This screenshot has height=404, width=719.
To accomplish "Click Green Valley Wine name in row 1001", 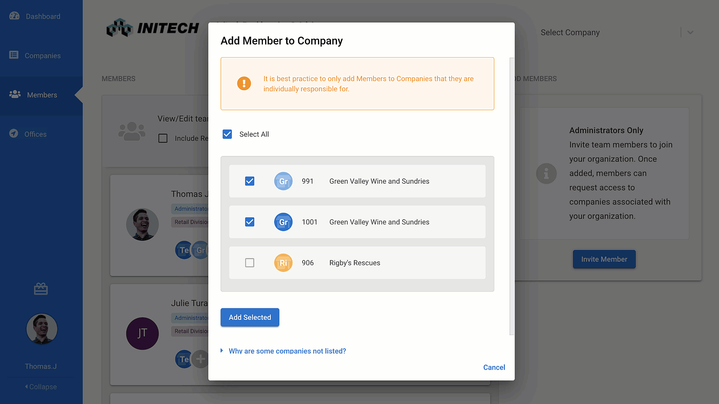I will coord(379,222).
